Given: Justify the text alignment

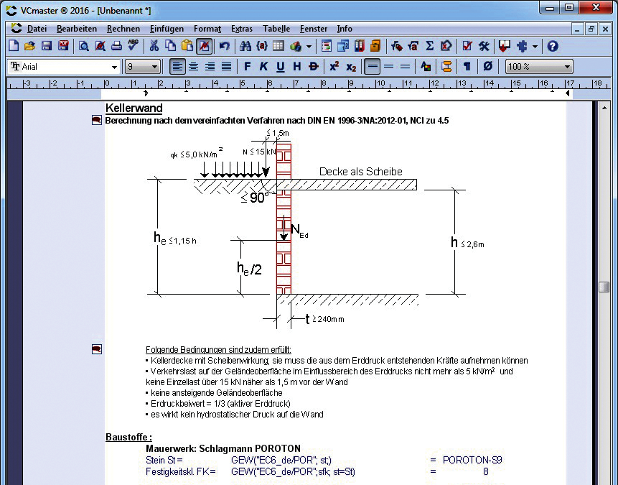Looking at the screenshot, I should (x=226, y=67).
